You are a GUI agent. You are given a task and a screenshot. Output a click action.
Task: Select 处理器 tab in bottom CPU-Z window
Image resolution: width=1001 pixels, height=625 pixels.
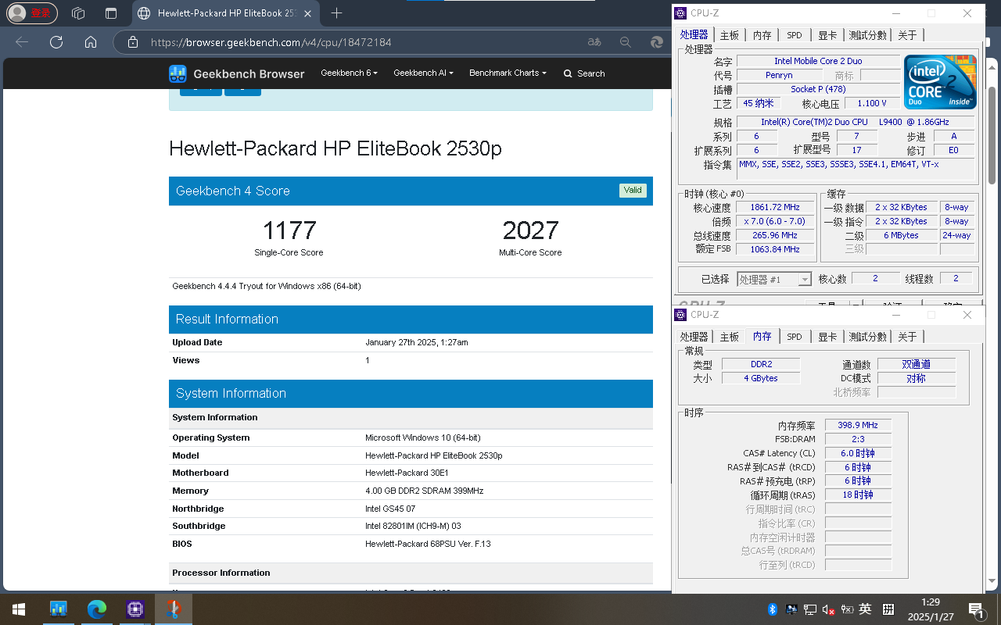point(694,337)
